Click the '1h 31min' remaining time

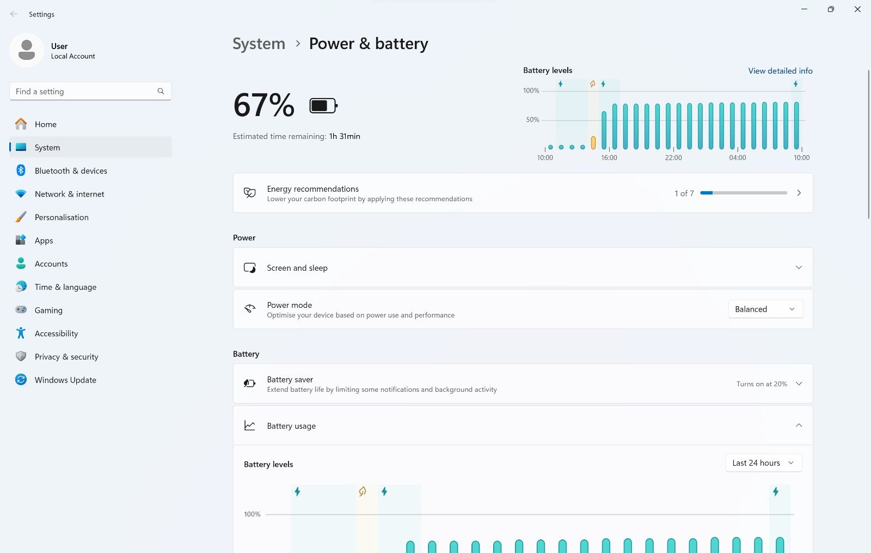[x=345, y=136]
